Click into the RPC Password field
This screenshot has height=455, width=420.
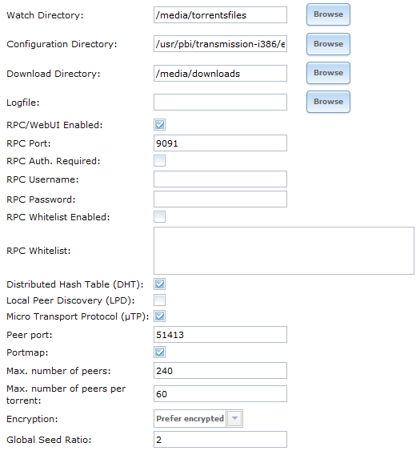click(220, 199)
